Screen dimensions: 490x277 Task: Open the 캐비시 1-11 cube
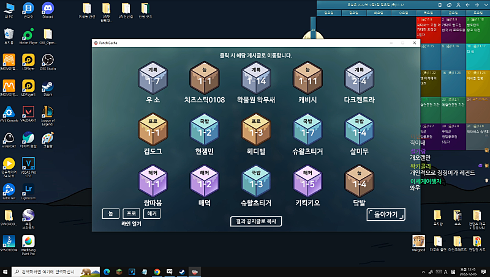[307, 78]
